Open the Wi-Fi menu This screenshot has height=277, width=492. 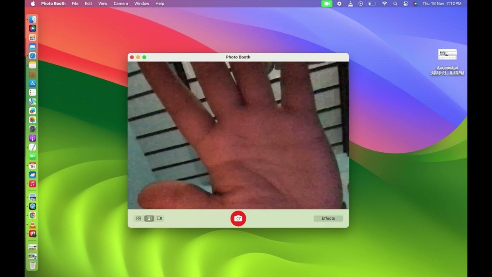tap(385, 3)
